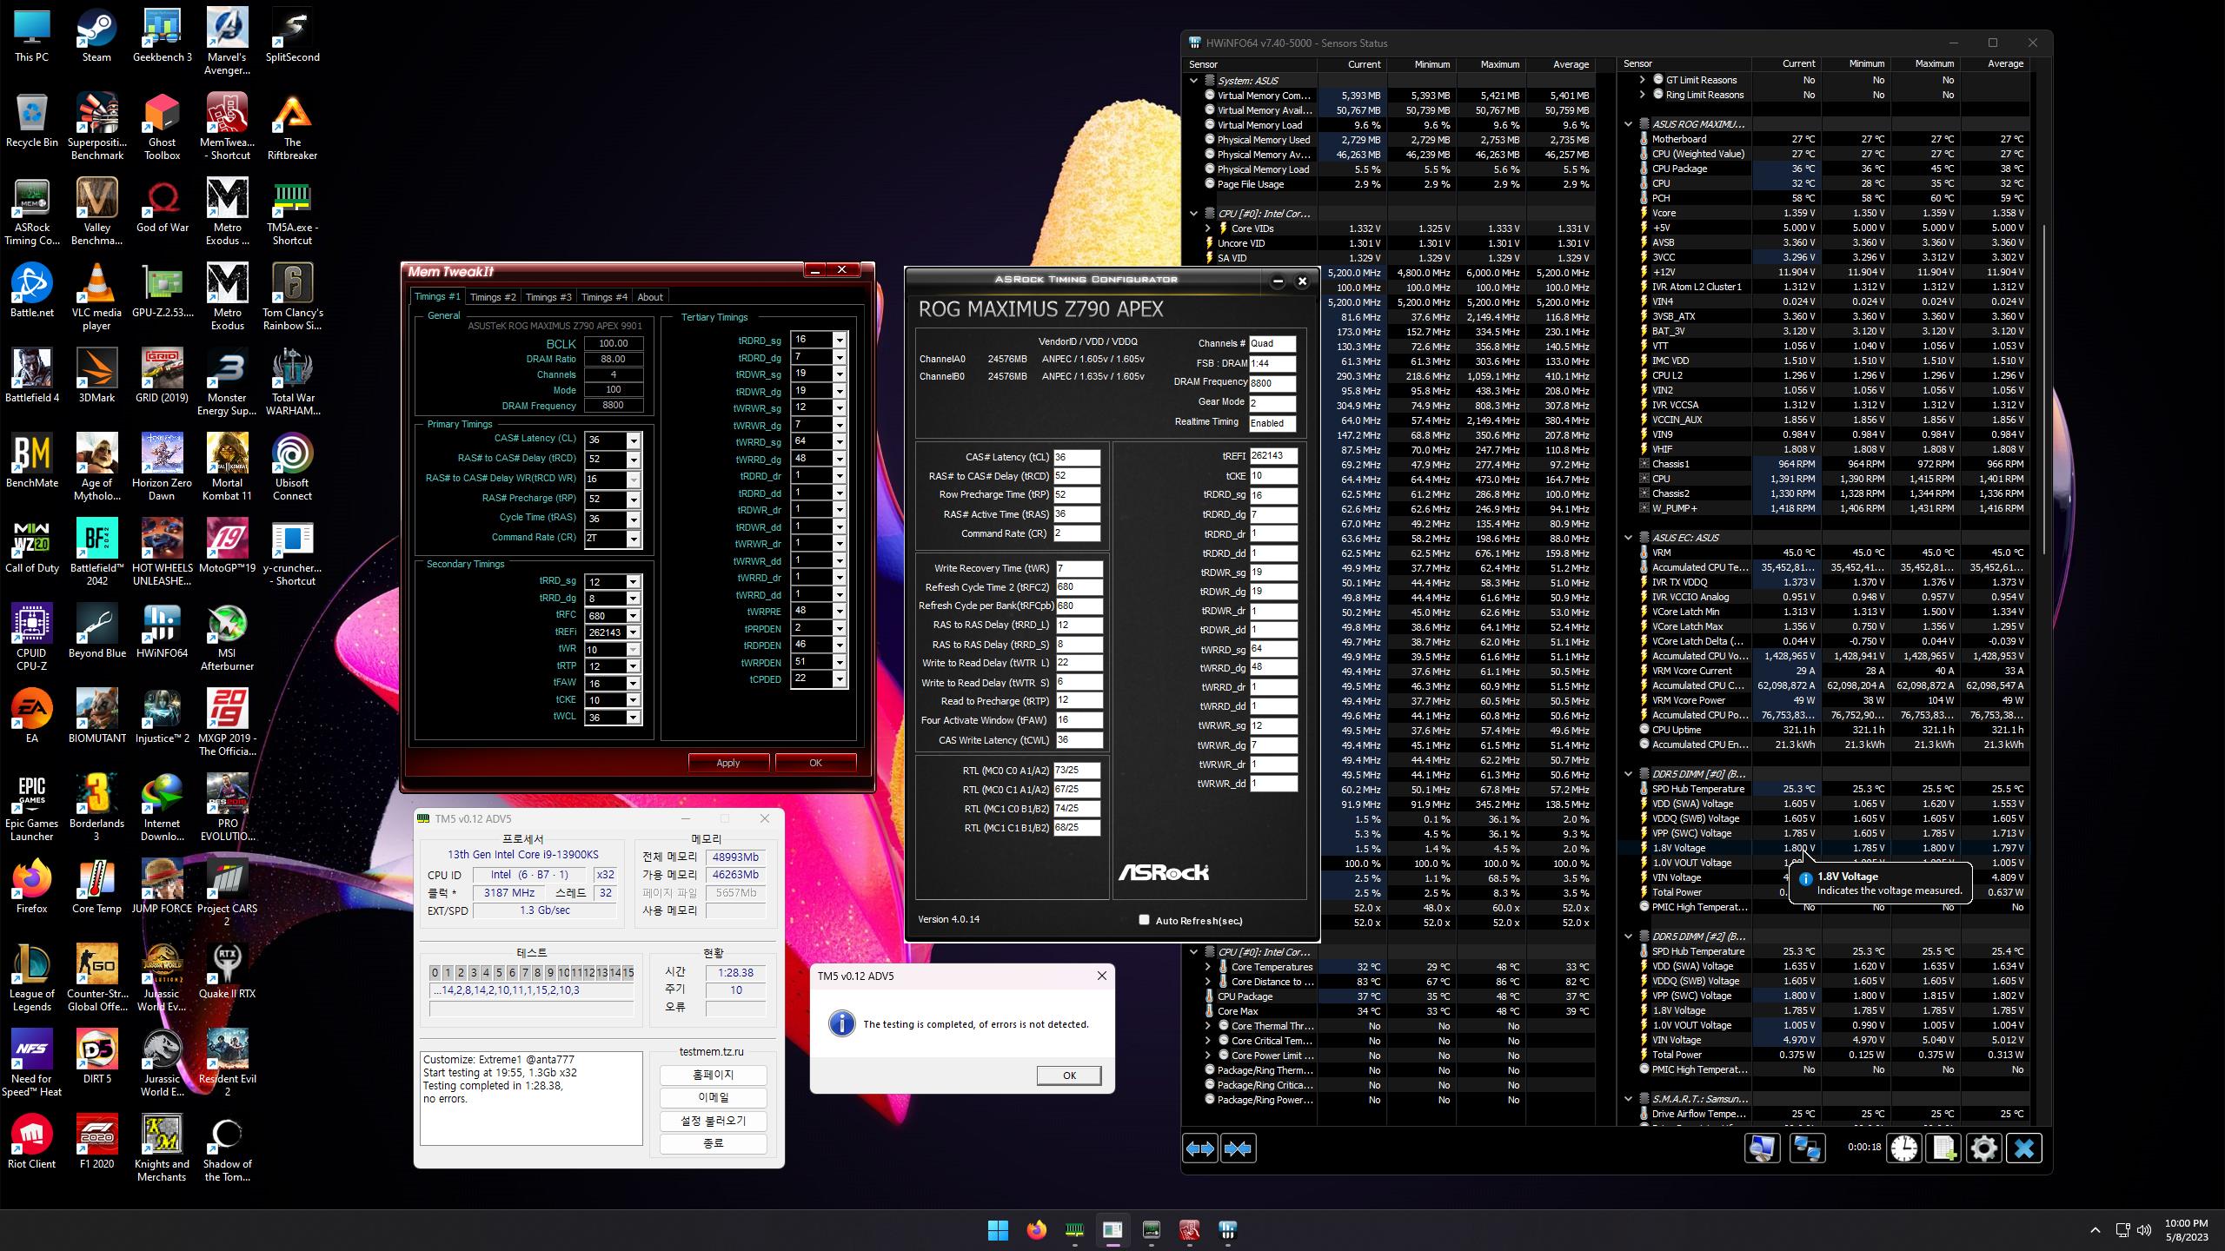2225x1251 pixels.
Task: Show hidden icons chevron in system tray
Action: click(x=2095, y=1229)
